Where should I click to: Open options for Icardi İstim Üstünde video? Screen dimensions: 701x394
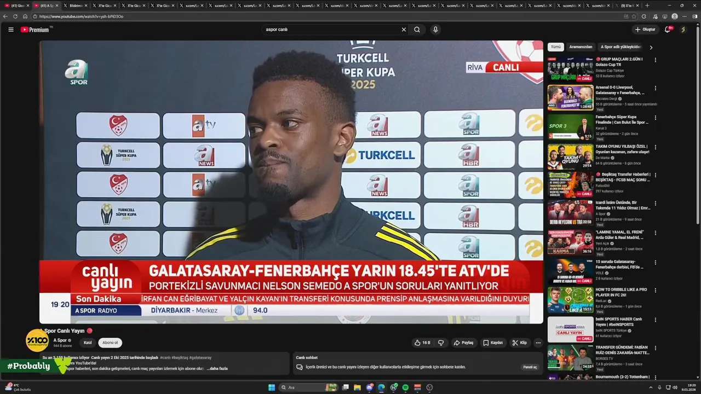[x=655, y=204]
